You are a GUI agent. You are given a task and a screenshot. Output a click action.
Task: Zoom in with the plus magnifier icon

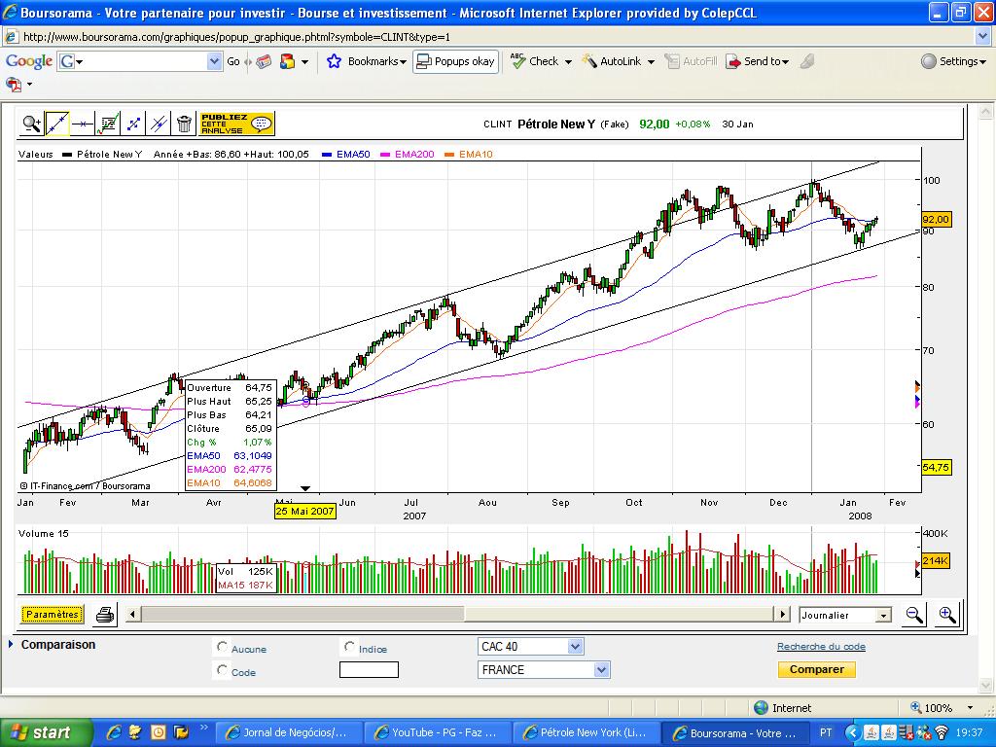pos(946,615)
